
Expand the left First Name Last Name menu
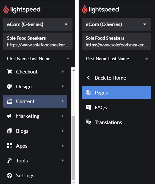(x=38, y=59)
